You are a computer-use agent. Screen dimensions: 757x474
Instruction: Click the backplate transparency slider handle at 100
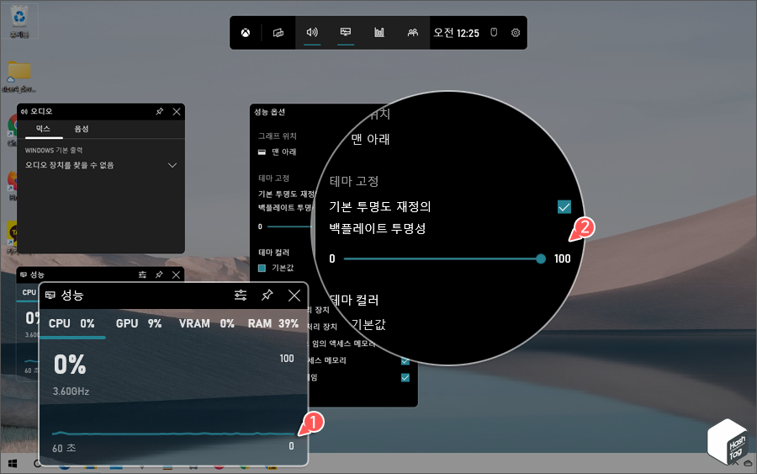click(541, 259)
